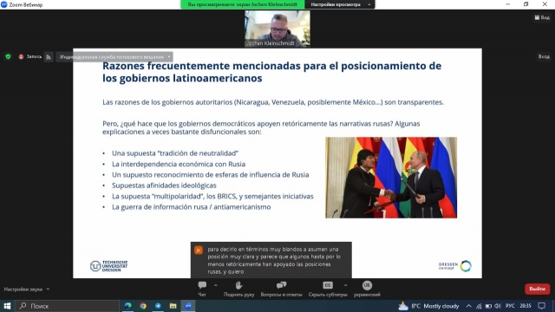The height and width of the screenshot is (312, 555).
Task: Click the recording indicator
Action: coord(30,56)
